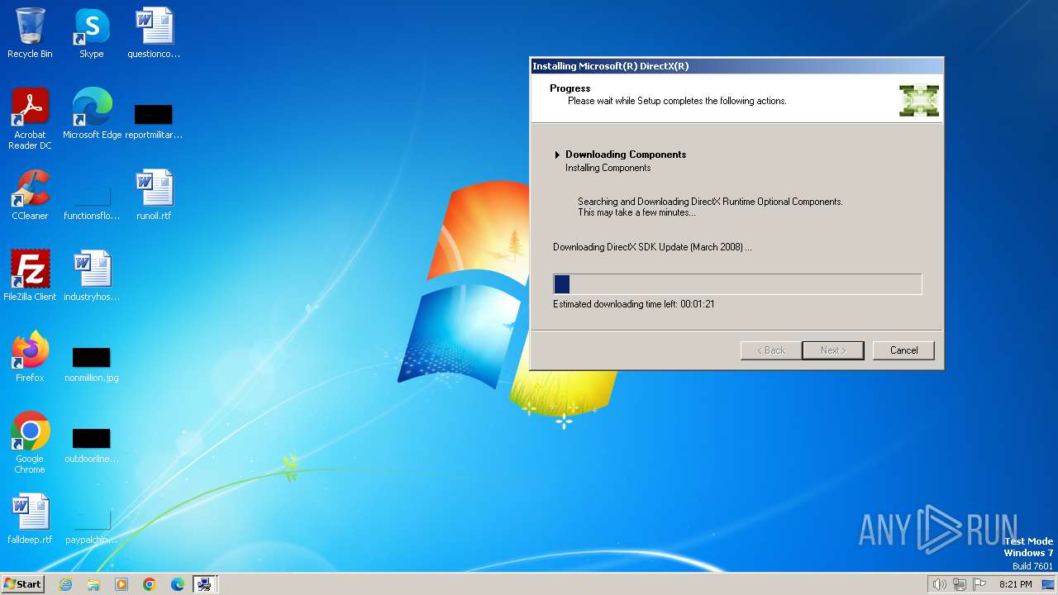This screenshot has height=595, width=1058.
Task: Select the questionco... Word document icon
Action: pos(154,33)
